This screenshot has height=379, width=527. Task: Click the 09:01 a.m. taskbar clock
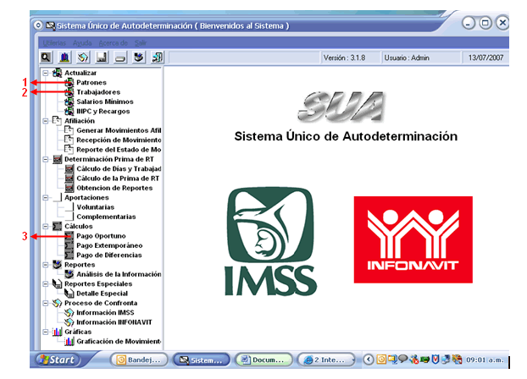point(485,360)
